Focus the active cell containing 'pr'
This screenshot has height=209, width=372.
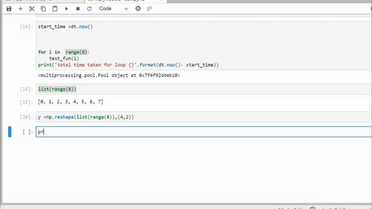[203, 132]
